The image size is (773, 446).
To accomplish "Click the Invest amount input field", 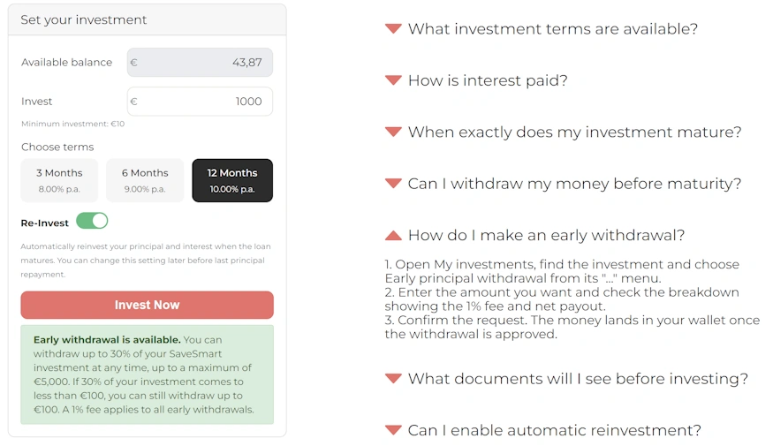I will click(200, 102).
